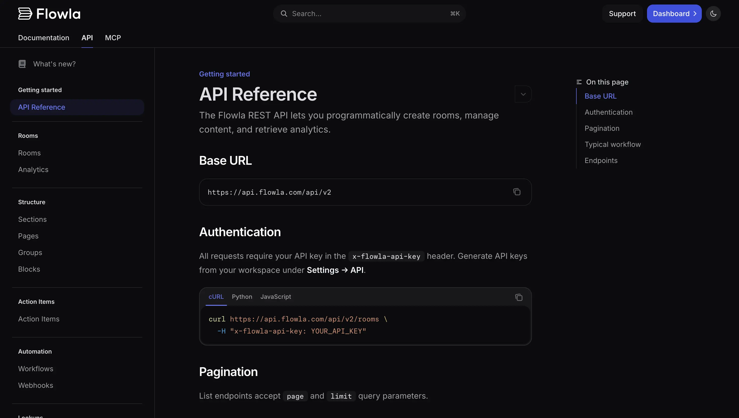The image size is (739, 418).
Task: Click the Getting started breadcrumb
Action: tap(224, 74)
